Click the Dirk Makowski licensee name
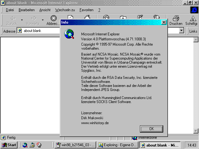 click(x=92, y=118)
